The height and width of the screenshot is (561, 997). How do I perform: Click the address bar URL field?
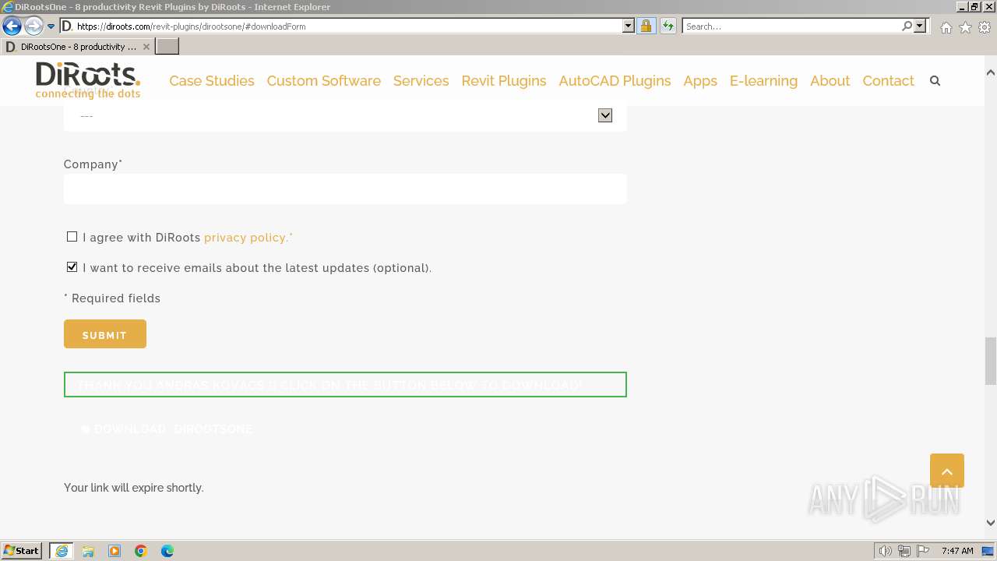(347, 26)
